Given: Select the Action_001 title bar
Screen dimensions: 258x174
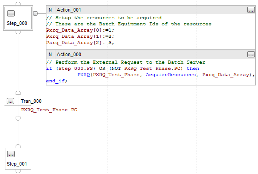Looking at the screenshot, I should pos(151,10).
